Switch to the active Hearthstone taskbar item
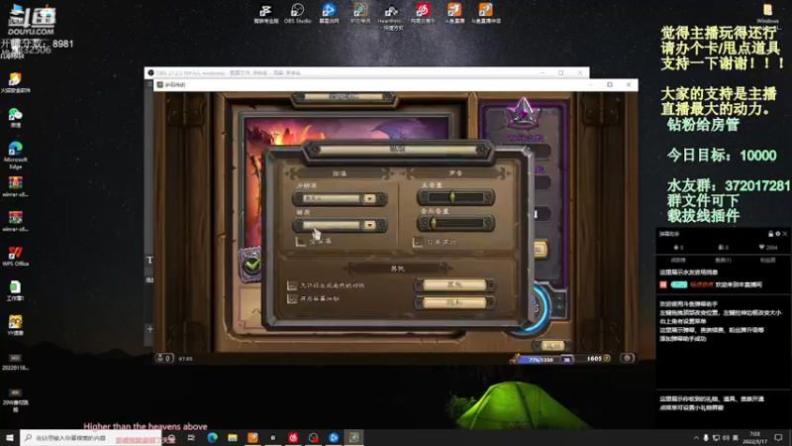Viewport: 792px width, 446px height. point(353,437)
